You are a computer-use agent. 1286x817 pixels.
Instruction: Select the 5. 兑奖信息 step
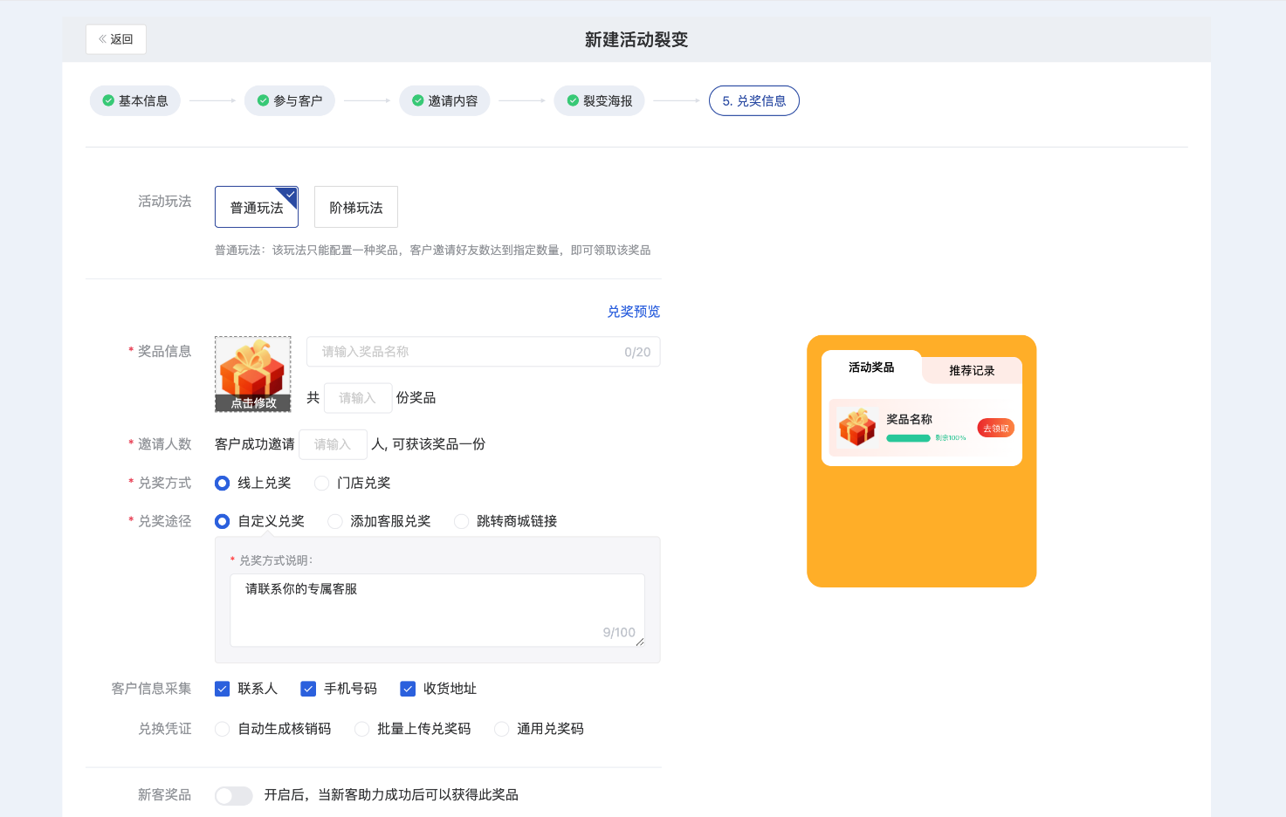(754, 100)
